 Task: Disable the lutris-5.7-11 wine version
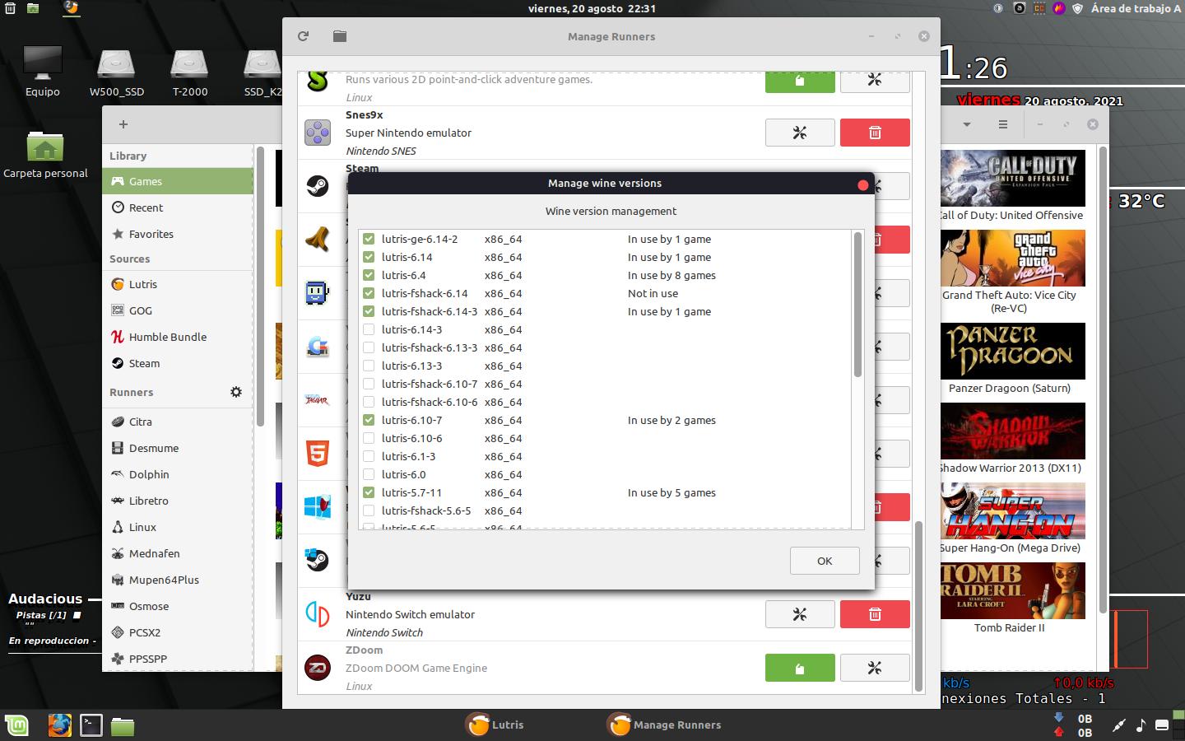click(368, 492)
